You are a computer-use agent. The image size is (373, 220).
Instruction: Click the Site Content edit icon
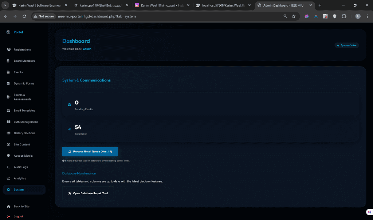pyautogui.click(x=8, y=144)
